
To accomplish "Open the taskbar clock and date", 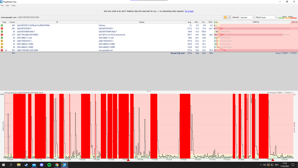I will [285, 165].
